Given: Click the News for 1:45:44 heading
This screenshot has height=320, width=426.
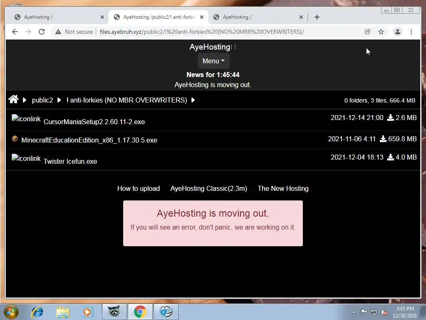Looking at the screenshot, I should [213, 75].
